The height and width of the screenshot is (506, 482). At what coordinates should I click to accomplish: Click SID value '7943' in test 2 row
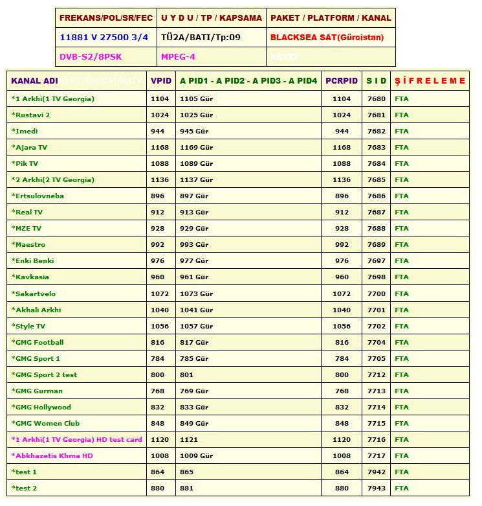click(377, 488)
